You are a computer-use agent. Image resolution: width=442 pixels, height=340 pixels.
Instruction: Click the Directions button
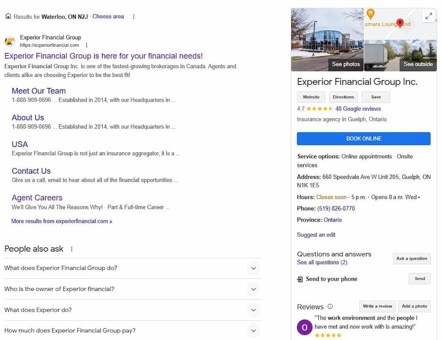[x=343, y=97]
